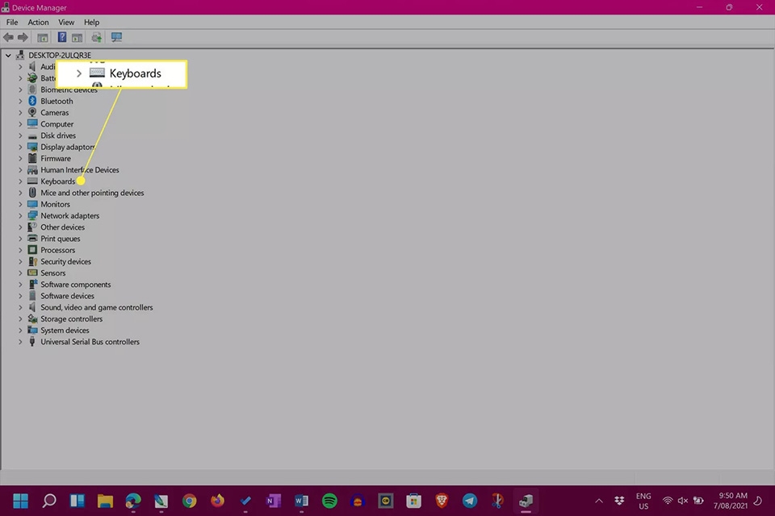Screen dimensions: 775x516
Task: Select the DESKTOP-2ULQR3E text label
Action: (x=60, y=56)
